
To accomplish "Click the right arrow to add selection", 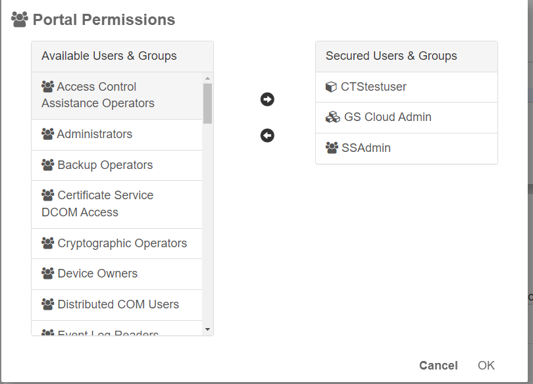I will tap(267, 99).
